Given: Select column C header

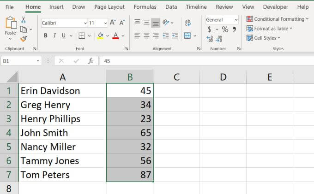Looking at the screenshot, I should click(176, 77).
